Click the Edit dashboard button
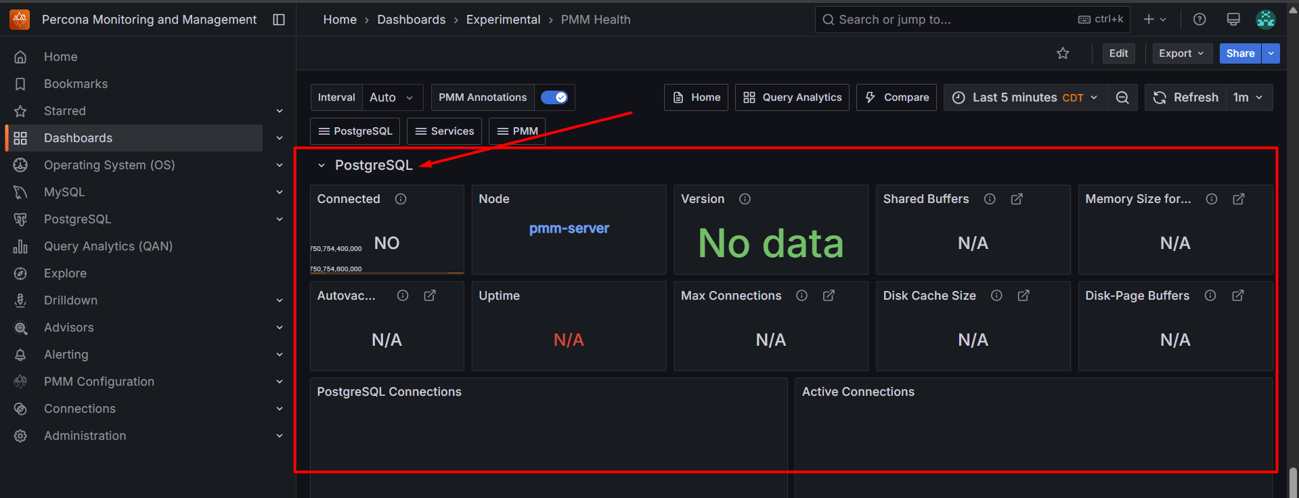 1118,53
